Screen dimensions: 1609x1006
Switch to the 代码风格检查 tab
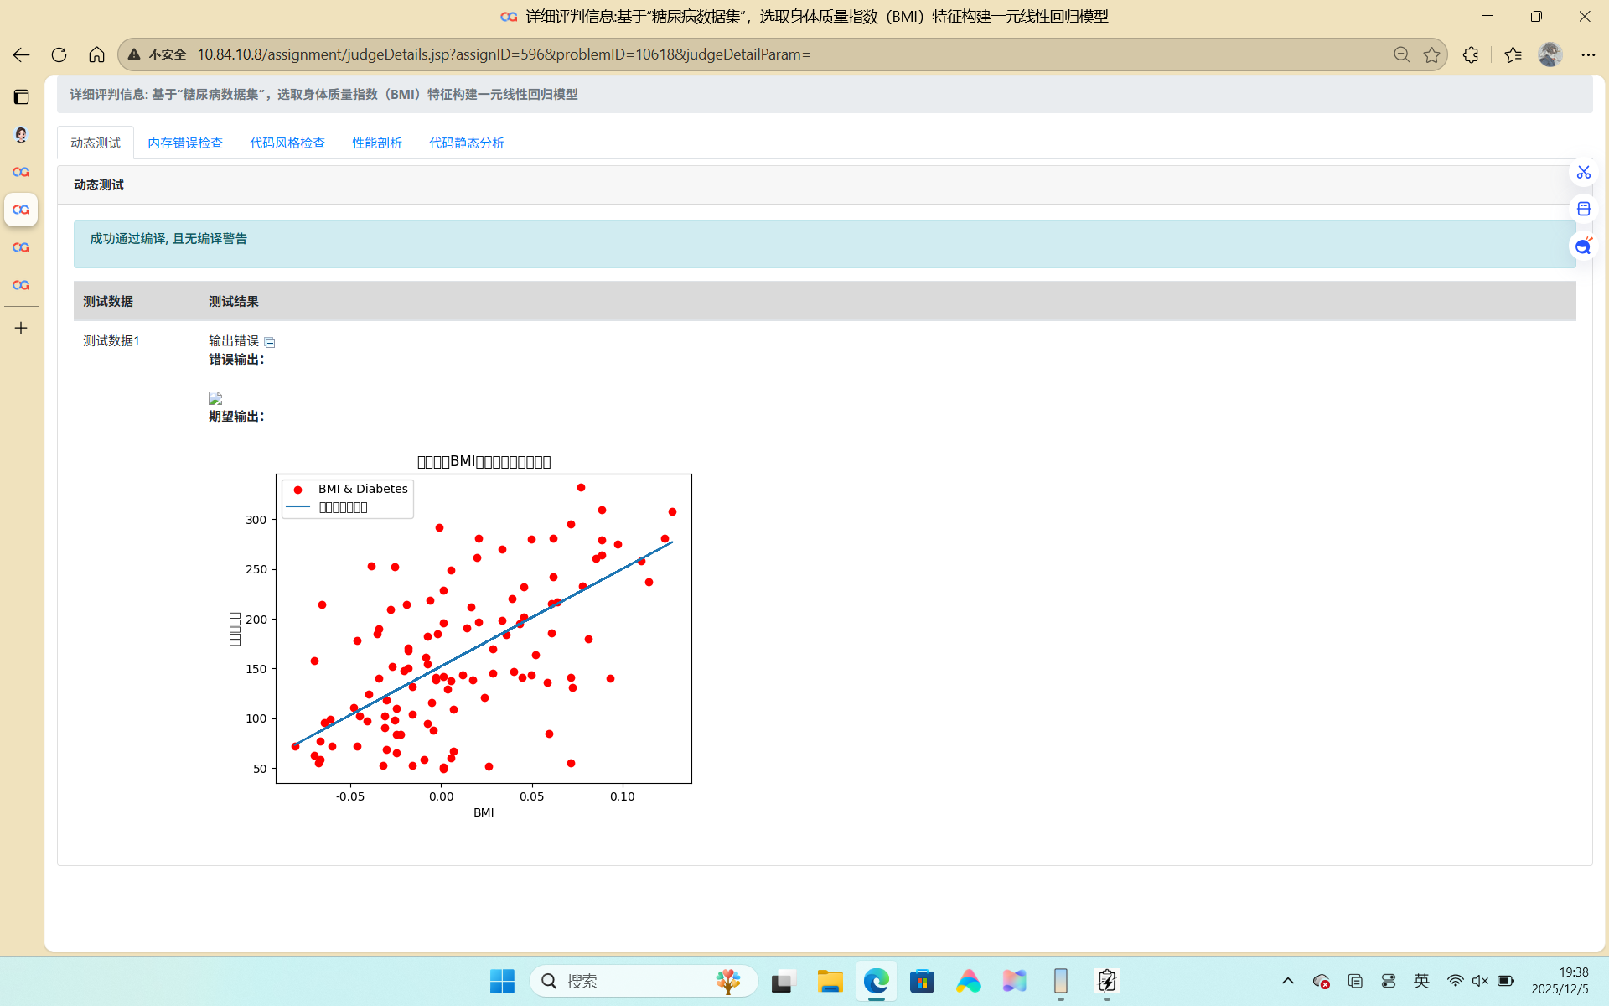coord(287,143)
